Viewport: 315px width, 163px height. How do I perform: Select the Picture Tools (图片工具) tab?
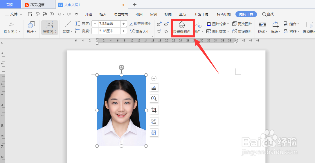pos(246,14)
